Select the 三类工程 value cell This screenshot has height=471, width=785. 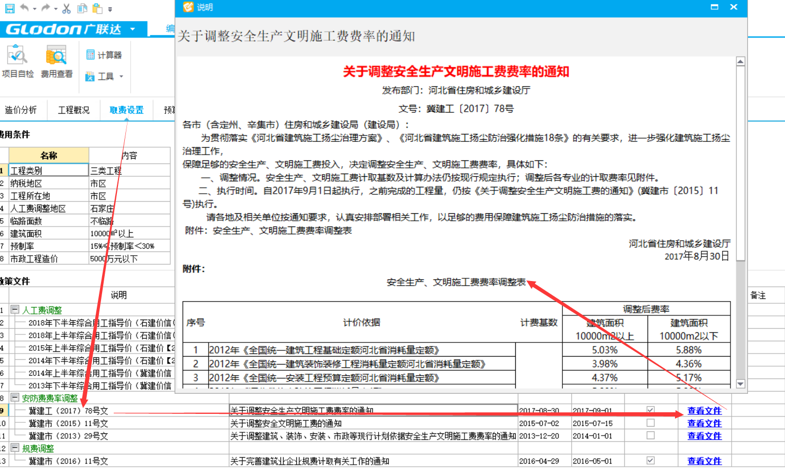coord(130,170)
